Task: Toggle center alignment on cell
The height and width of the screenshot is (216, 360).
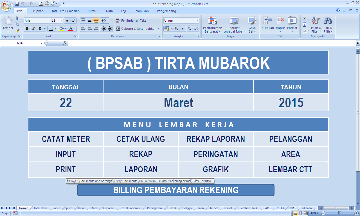Action: [89, 29]
